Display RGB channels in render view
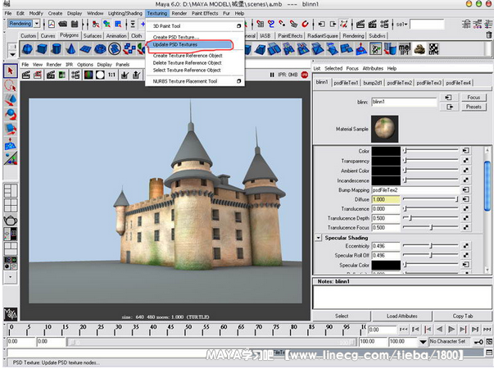The height and width of the screenshot is (369, 494). coord(88,75)
